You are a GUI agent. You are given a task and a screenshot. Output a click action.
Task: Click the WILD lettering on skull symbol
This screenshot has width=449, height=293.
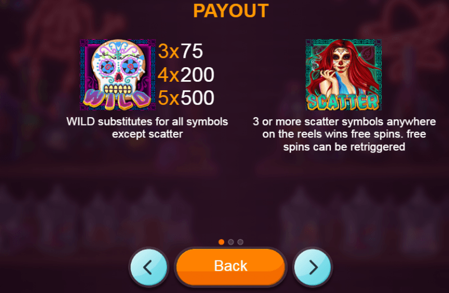click(x=117, y=99)
